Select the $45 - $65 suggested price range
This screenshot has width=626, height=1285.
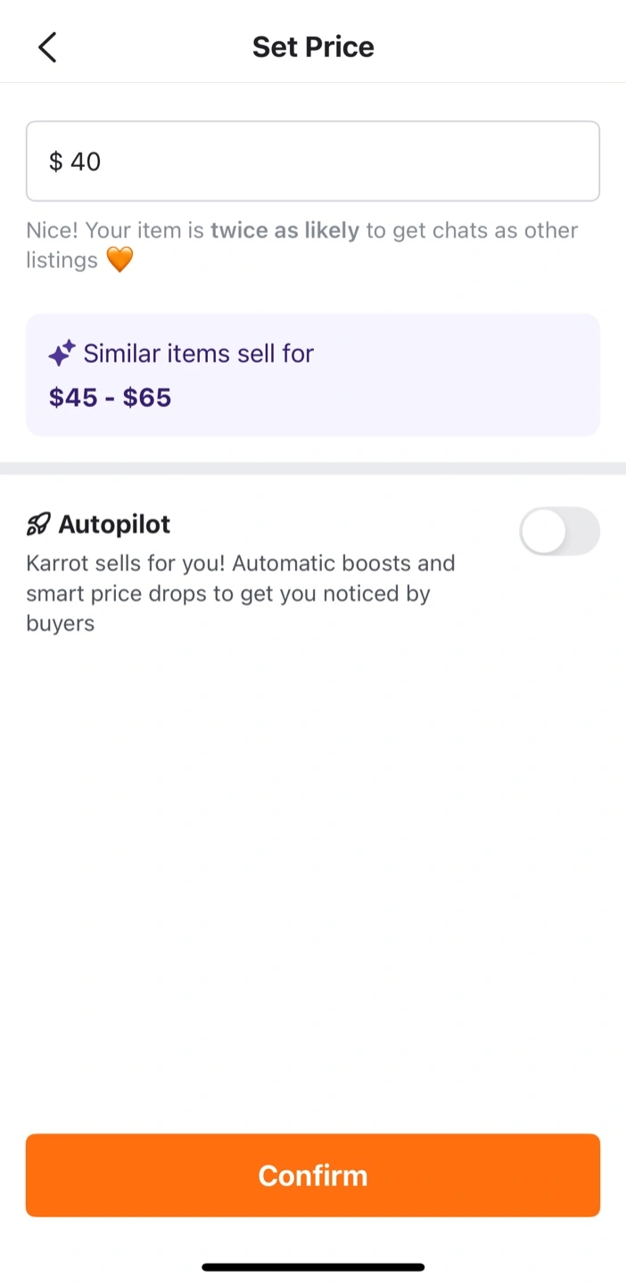click(x=110, y=397)
